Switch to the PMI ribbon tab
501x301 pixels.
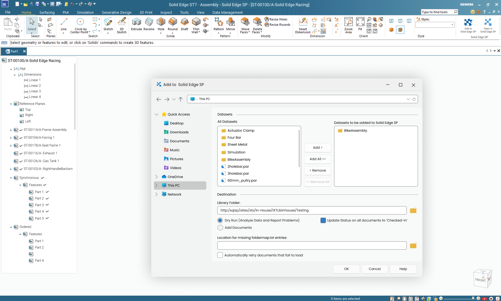[x=66, y=12]
